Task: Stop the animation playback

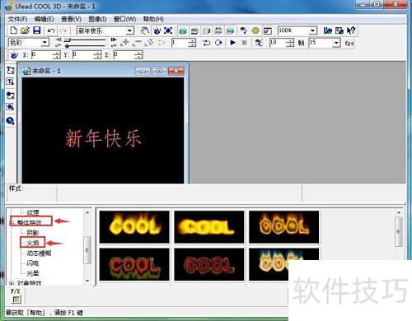Action: click(244, 43)
